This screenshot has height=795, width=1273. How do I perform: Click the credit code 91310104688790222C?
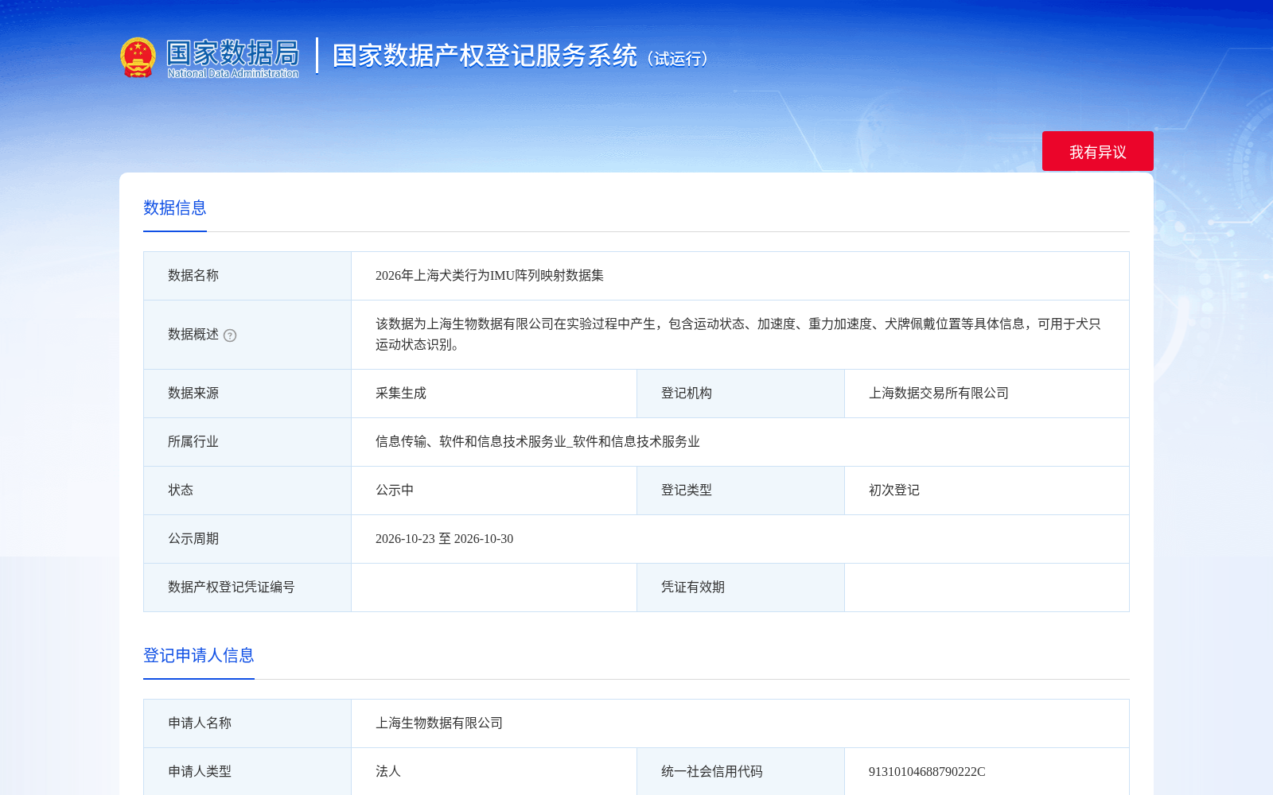[x=927, y=772]
